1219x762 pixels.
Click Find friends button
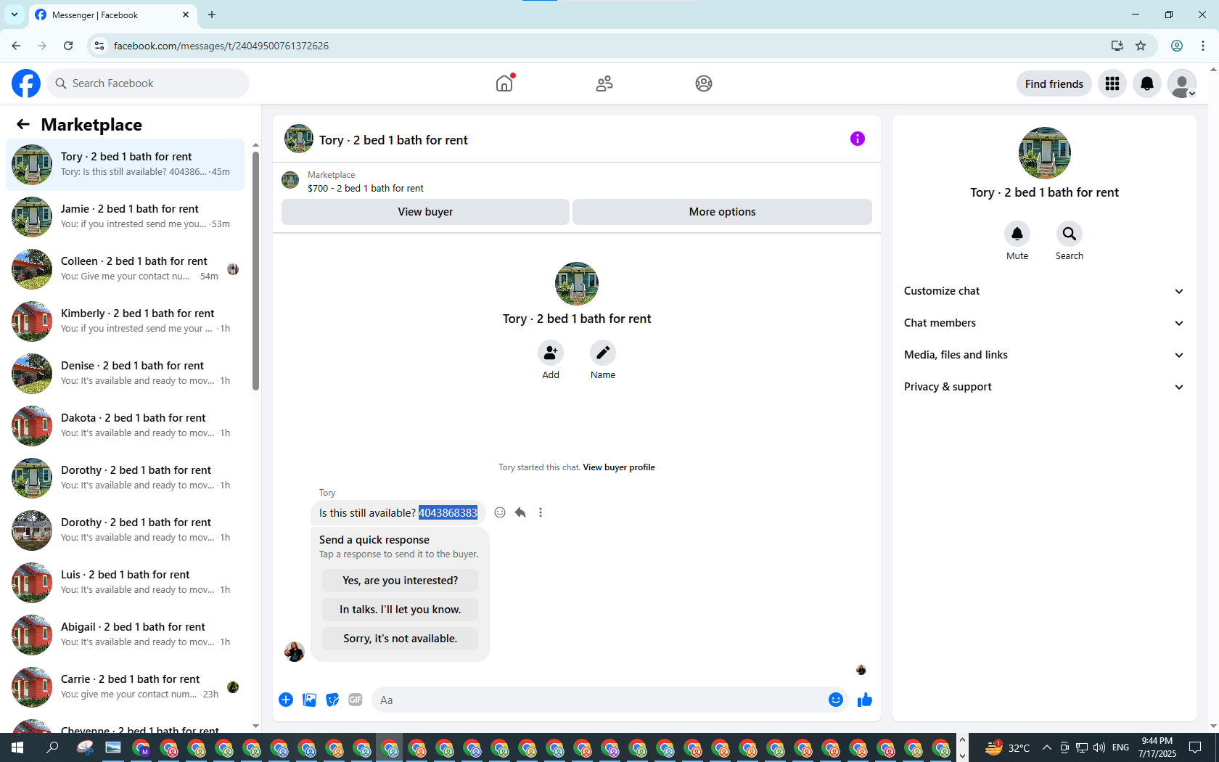[1054, 83]
